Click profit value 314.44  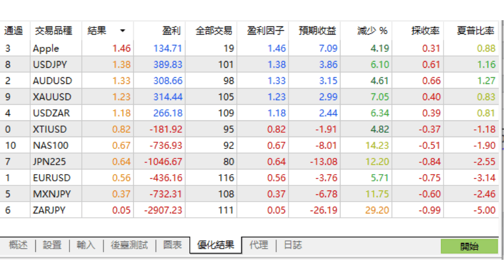pos(168,97)
